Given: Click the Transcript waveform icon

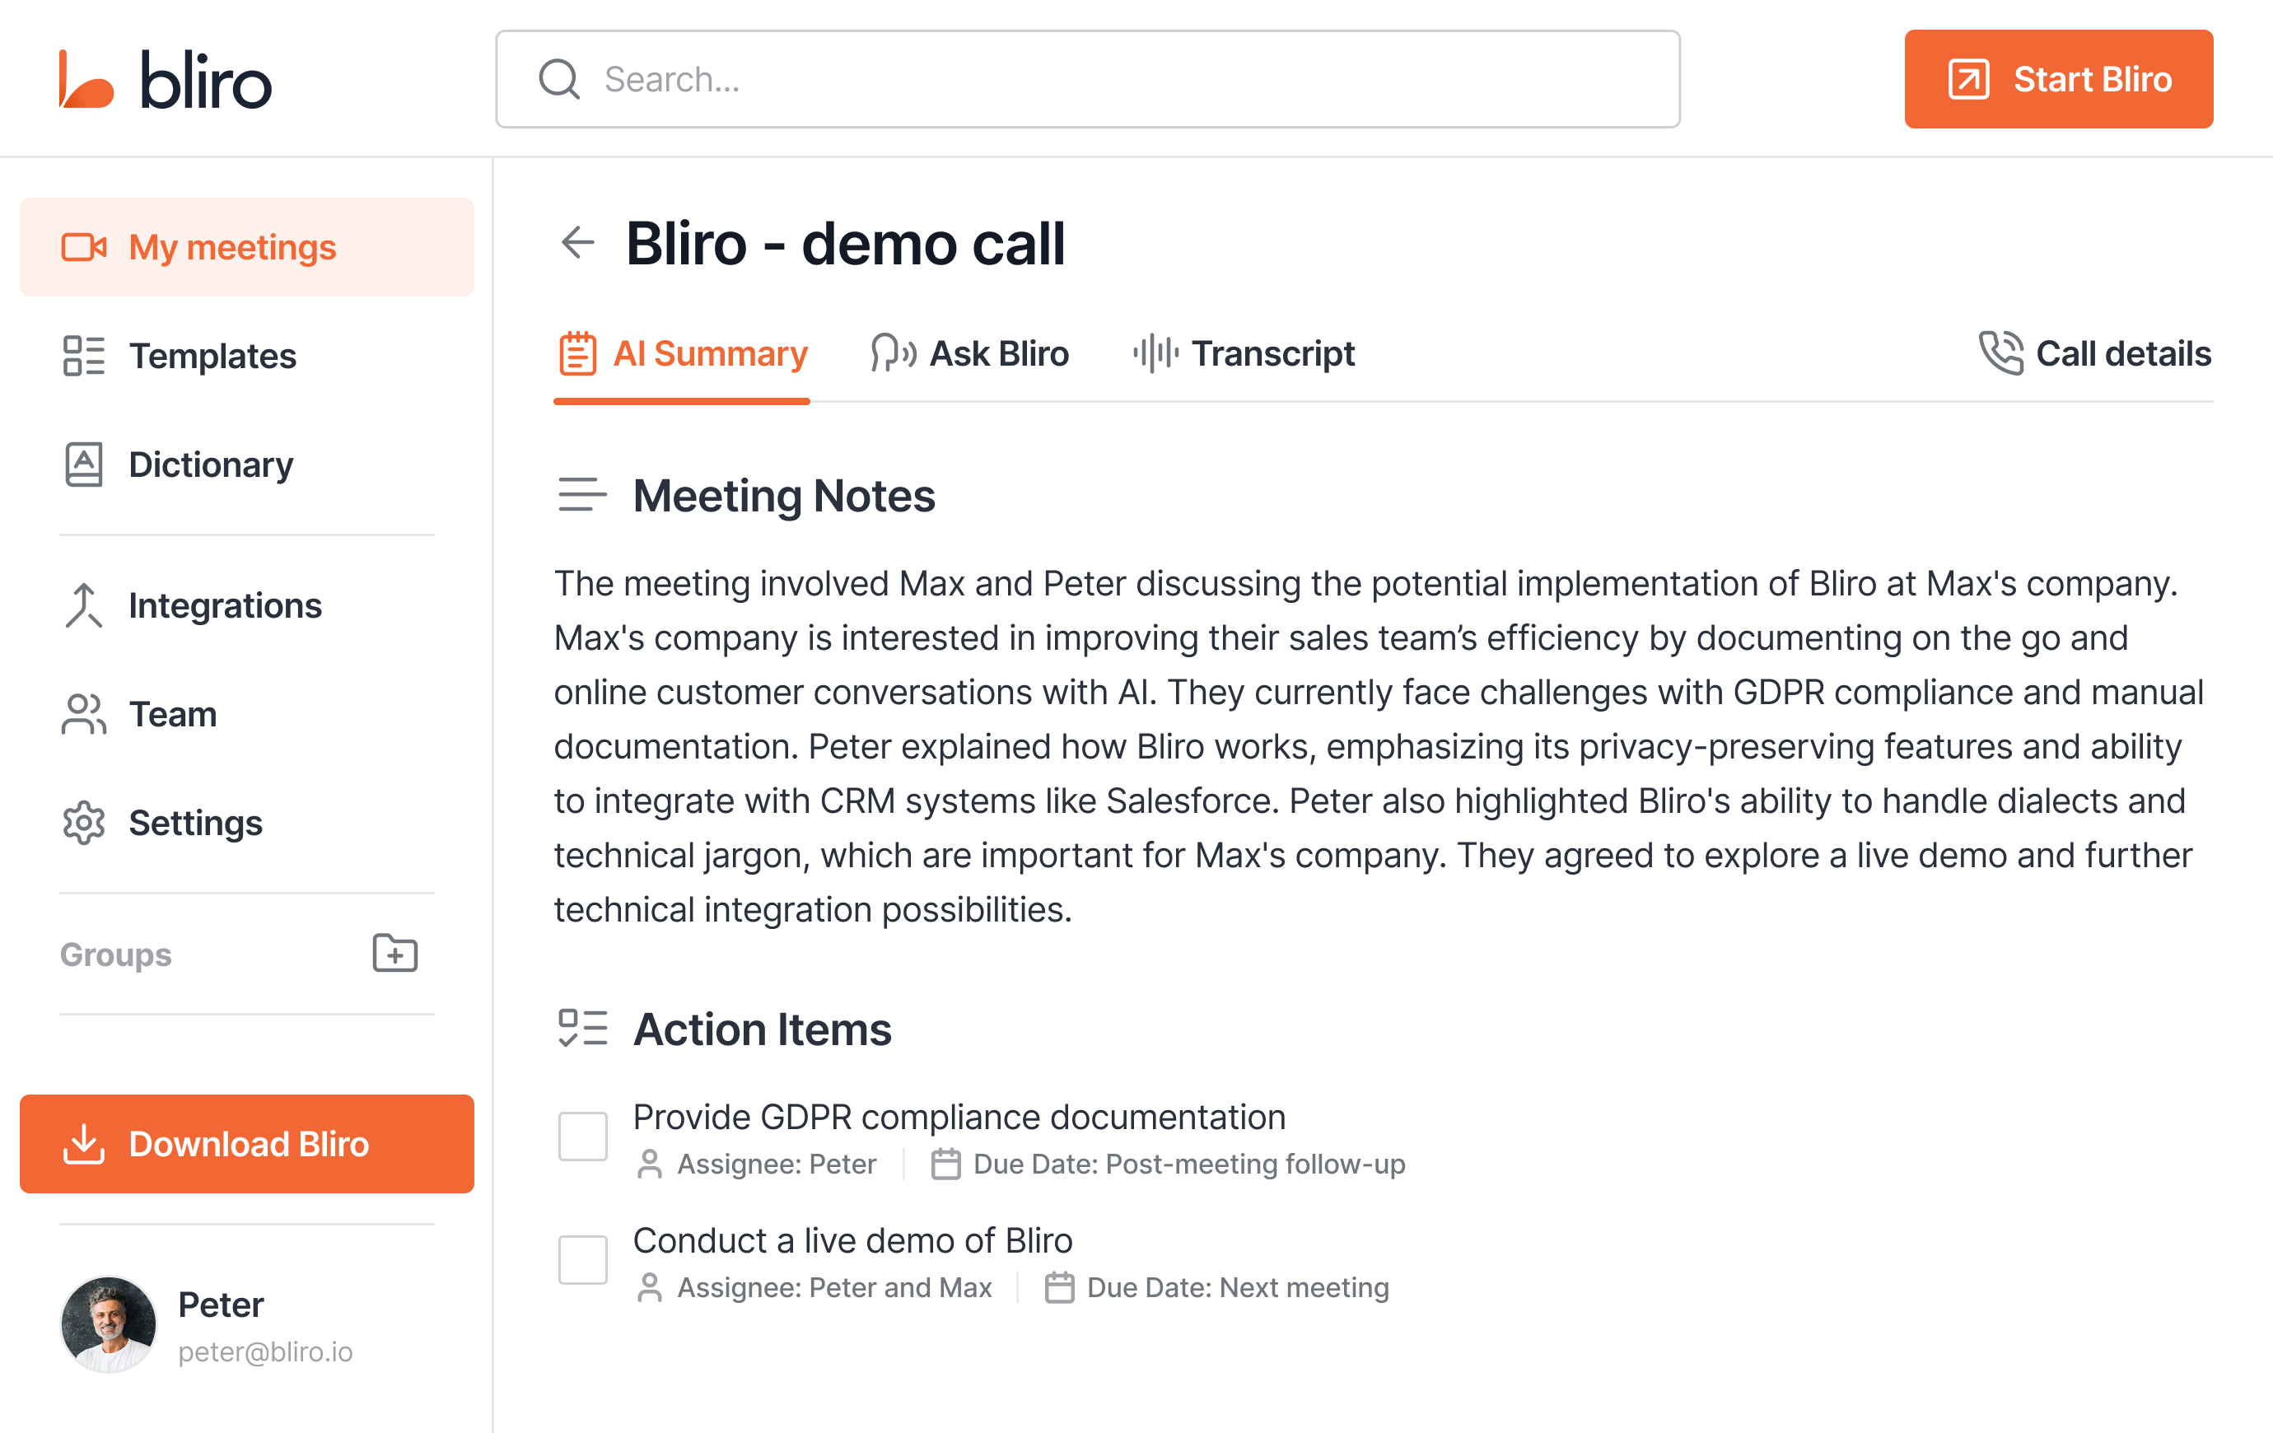Looking at the screenshot, I should click(1155, 354).
